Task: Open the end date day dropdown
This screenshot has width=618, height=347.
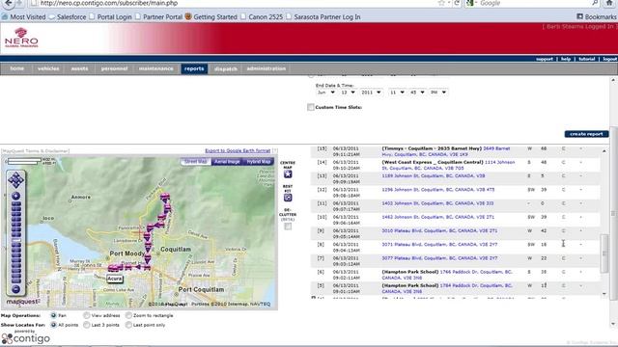Action: [x=348, y=93]
